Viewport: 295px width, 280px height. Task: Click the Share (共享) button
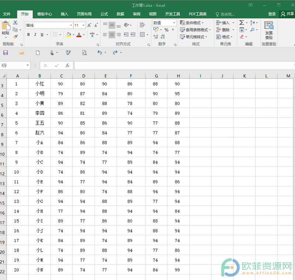[x=287, y=14]
